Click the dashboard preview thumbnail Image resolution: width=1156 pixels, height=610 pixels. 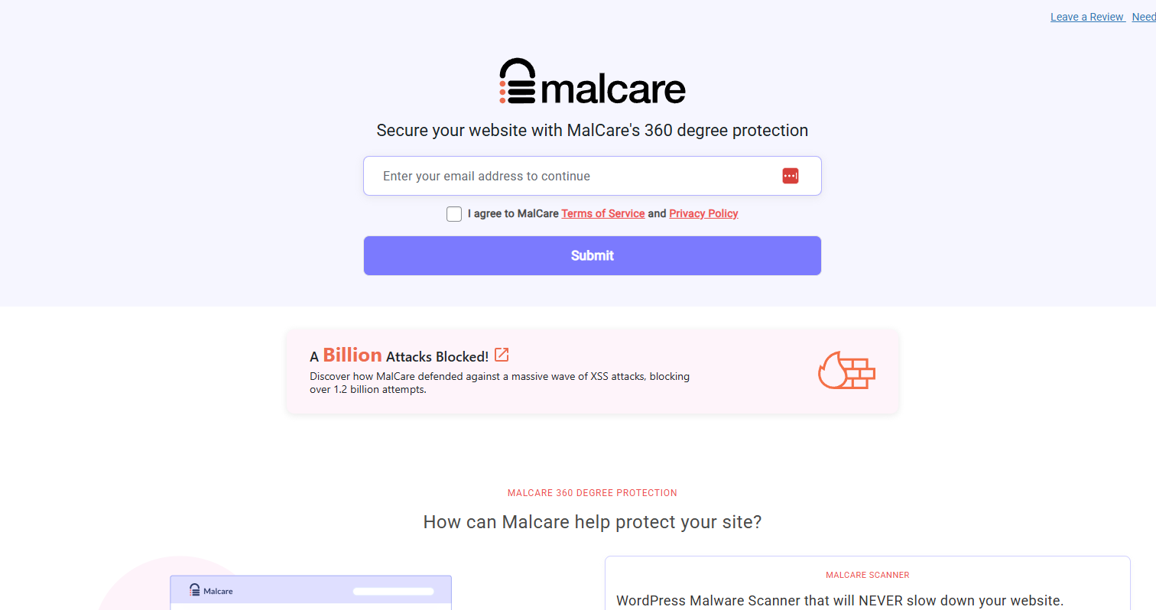click(x=311, y=592)
